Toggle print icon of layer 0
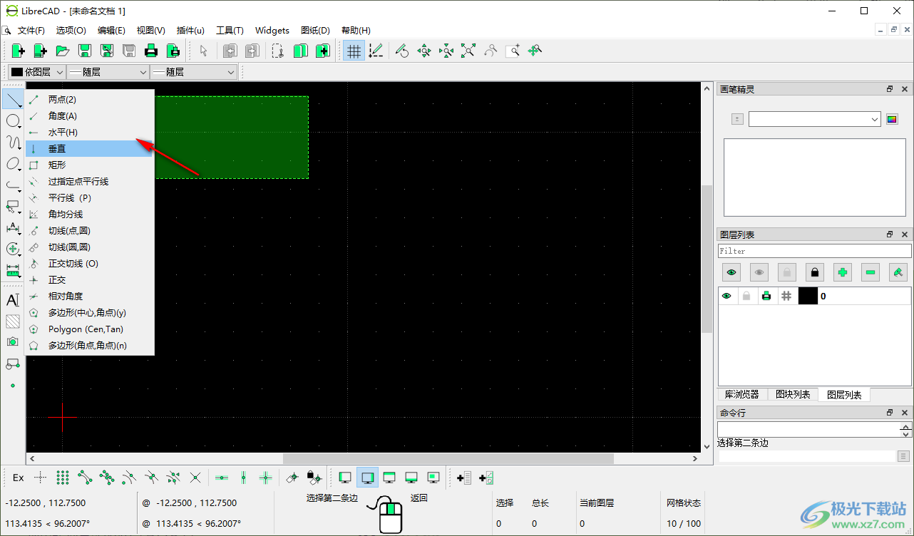Image resolution: width=914 pixels, height=536 pixels. point(766,296)
